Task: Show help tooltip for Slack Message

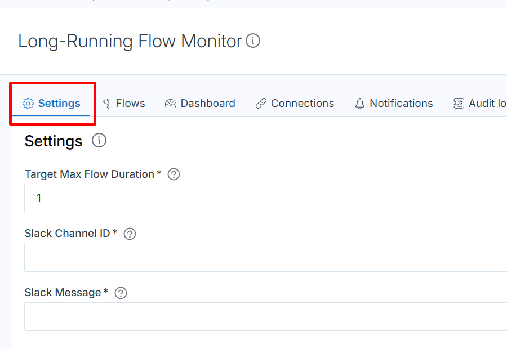Action: 121,293
